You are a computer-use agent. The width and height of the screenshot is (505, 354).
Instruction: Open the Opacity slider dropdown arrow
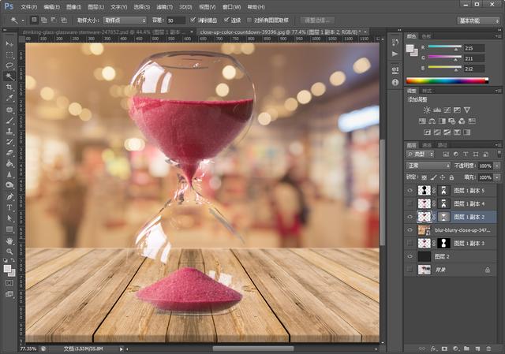[498, 166]
